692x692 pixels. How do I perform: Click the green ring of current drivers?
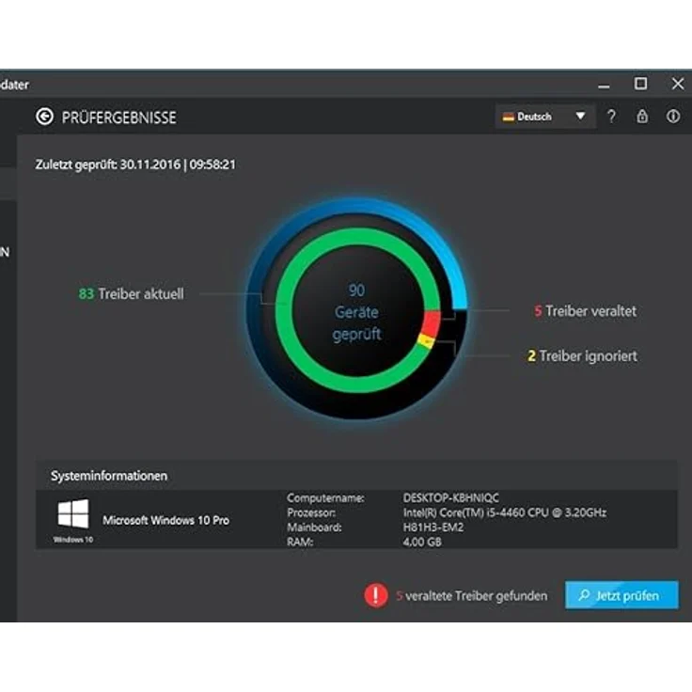click(x=284, y=309)
